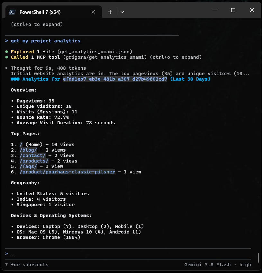Select the PowerShell 7 (x64) tab
The height and width of the screenshot is (273, 262).
(53, 12)
